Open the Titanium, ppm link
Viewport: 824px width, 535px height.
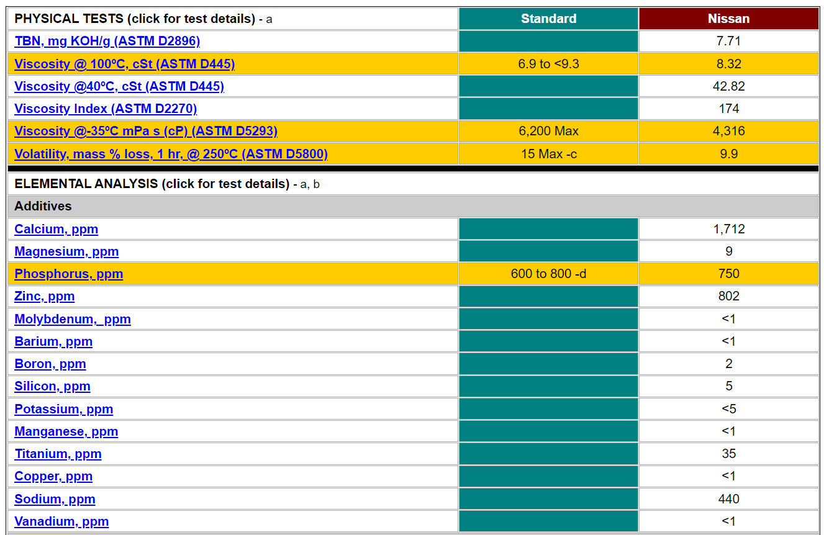[x=58, y=454]
